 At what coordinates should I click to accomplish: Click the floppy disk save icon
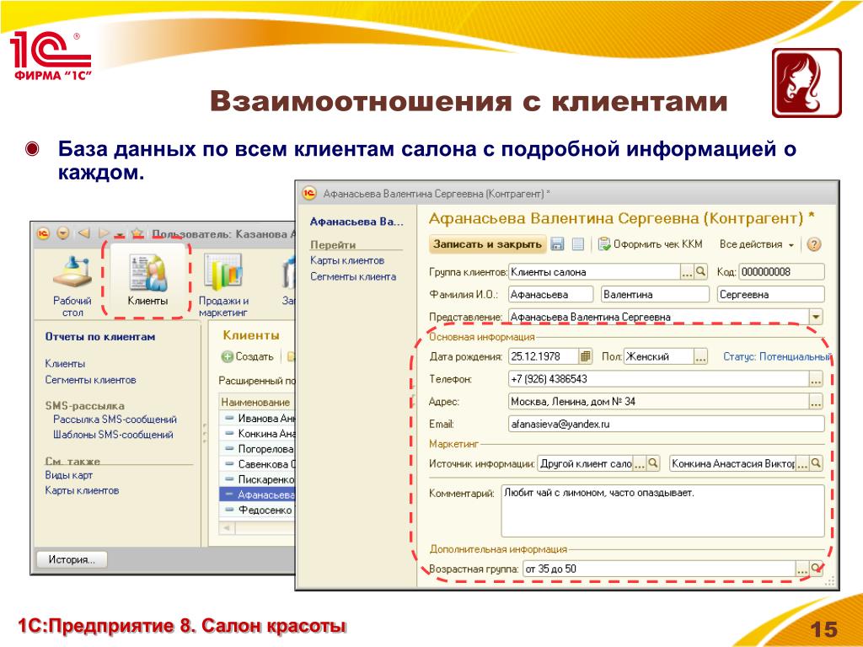click(557, 243)
